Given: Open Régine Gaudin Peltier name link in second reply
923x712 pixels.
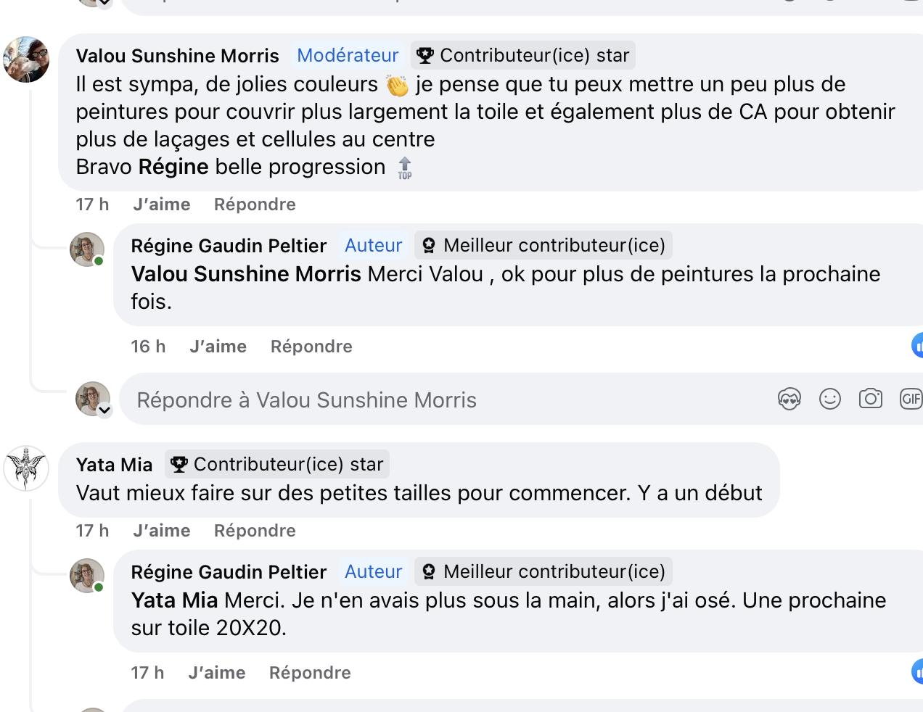Looking at the screenshot, I should point(229,572).
